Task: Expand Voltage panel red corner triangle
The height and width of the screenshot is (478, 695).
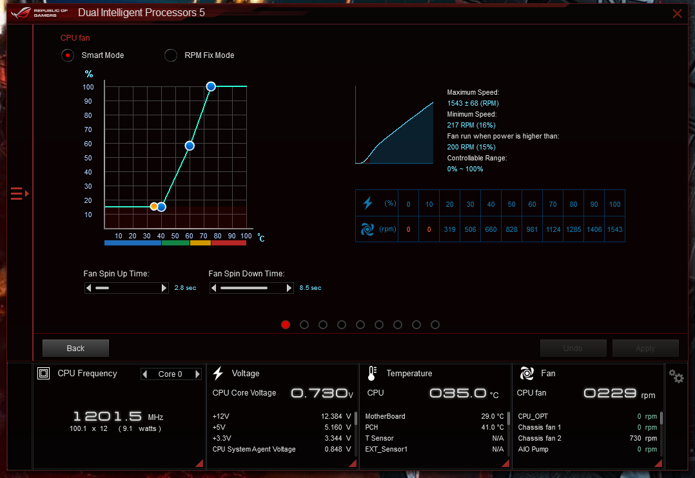Action: [x=353, y=464]
